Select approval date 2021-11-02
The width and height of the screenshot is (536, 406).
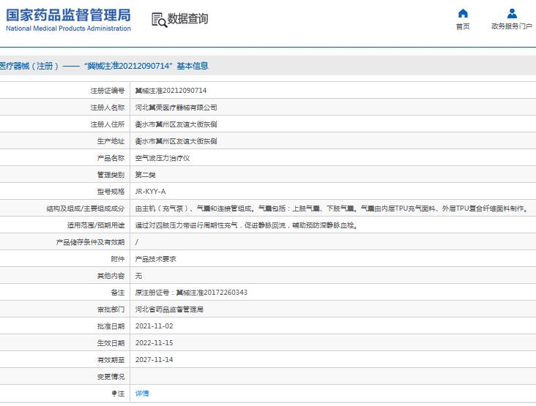155,326
